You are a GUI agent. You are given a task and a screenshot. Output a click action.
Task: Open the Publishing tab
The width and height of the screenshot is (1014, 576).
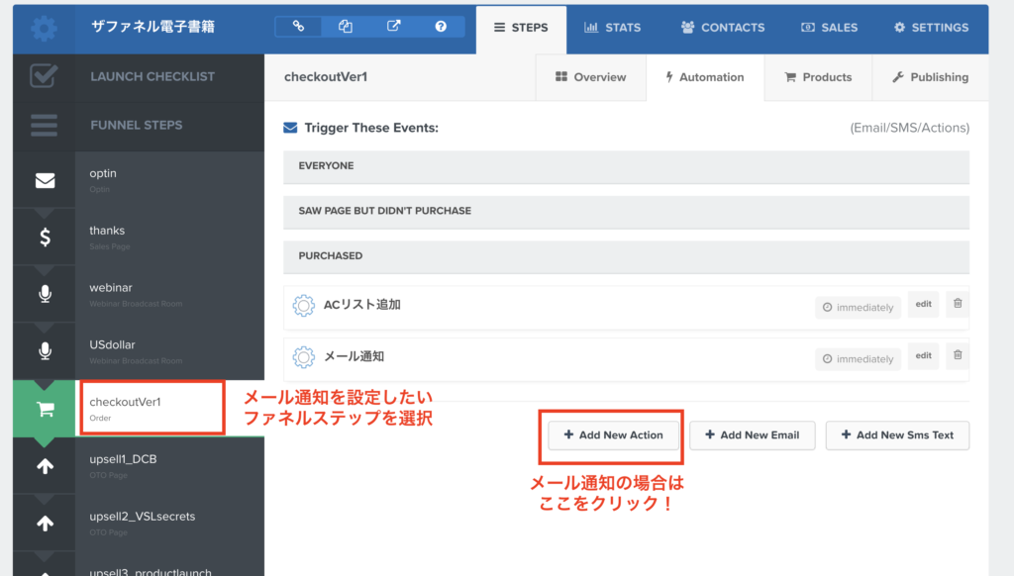(x=931, y=77)
